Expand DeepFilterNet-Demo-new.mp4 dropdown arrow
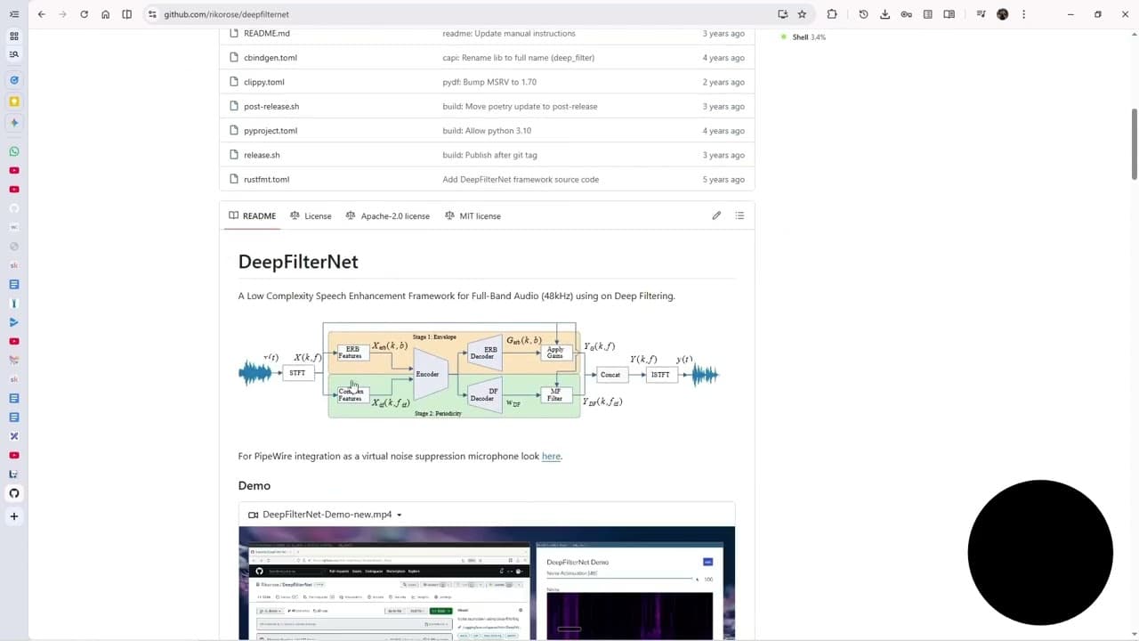The width and height of the screenshot is (1139, 641). point(399,515)
